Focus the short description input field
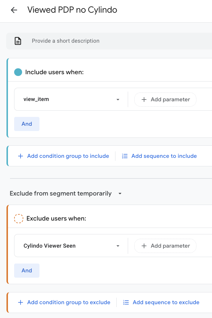 (x=118, y=41)
